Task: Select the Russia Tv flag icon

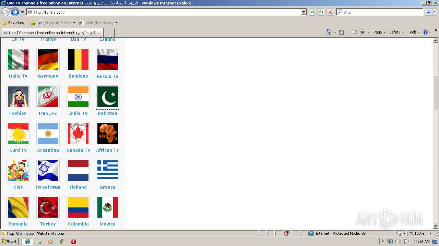Action: 108,59
